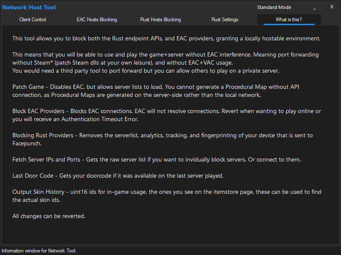Screen dimensions: 341x255
Task: Close the window with the X icon
Action: pos(332,7)
